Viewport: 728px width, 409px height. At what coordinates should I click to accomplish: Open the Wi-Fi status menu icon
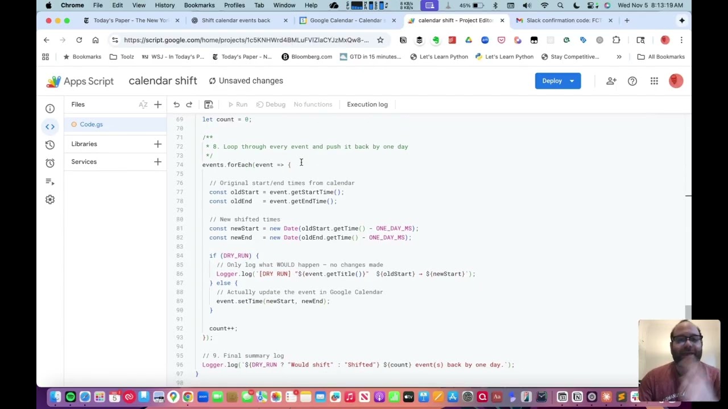click(544, 5)
